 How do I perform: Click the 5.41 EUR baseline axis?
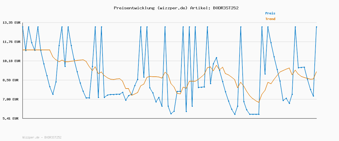[169, 118]
